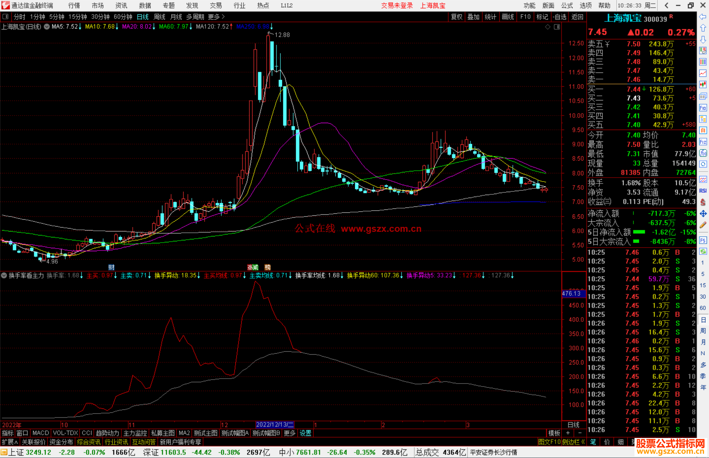Click the up arrow icon in sidebar

coord(703,28)
